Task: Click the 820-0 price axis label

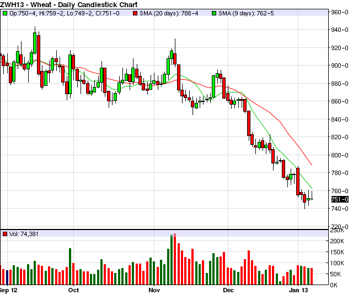Action: pyautogui.click(x=340, y=137)
